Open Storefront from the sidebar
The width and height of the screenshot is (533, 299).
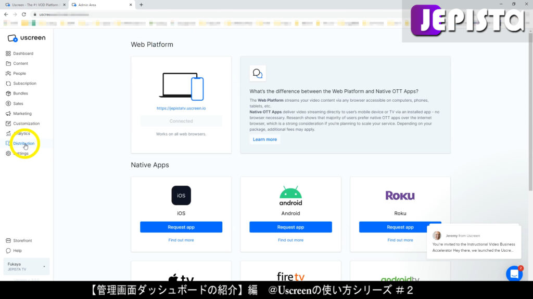[22, 241]
